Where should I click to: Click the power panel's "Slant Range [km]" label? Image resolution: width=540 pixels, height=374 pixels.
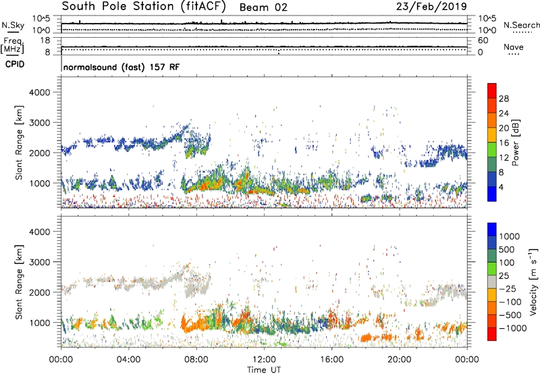pos(19,142)
